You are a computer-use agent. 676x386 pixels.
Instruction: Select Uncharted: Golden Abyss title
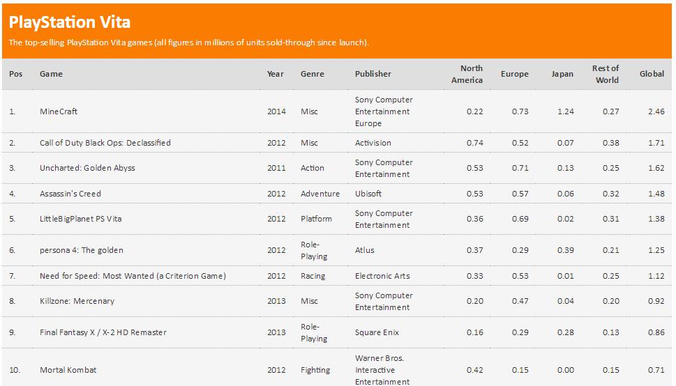click(x=87, y=168)
